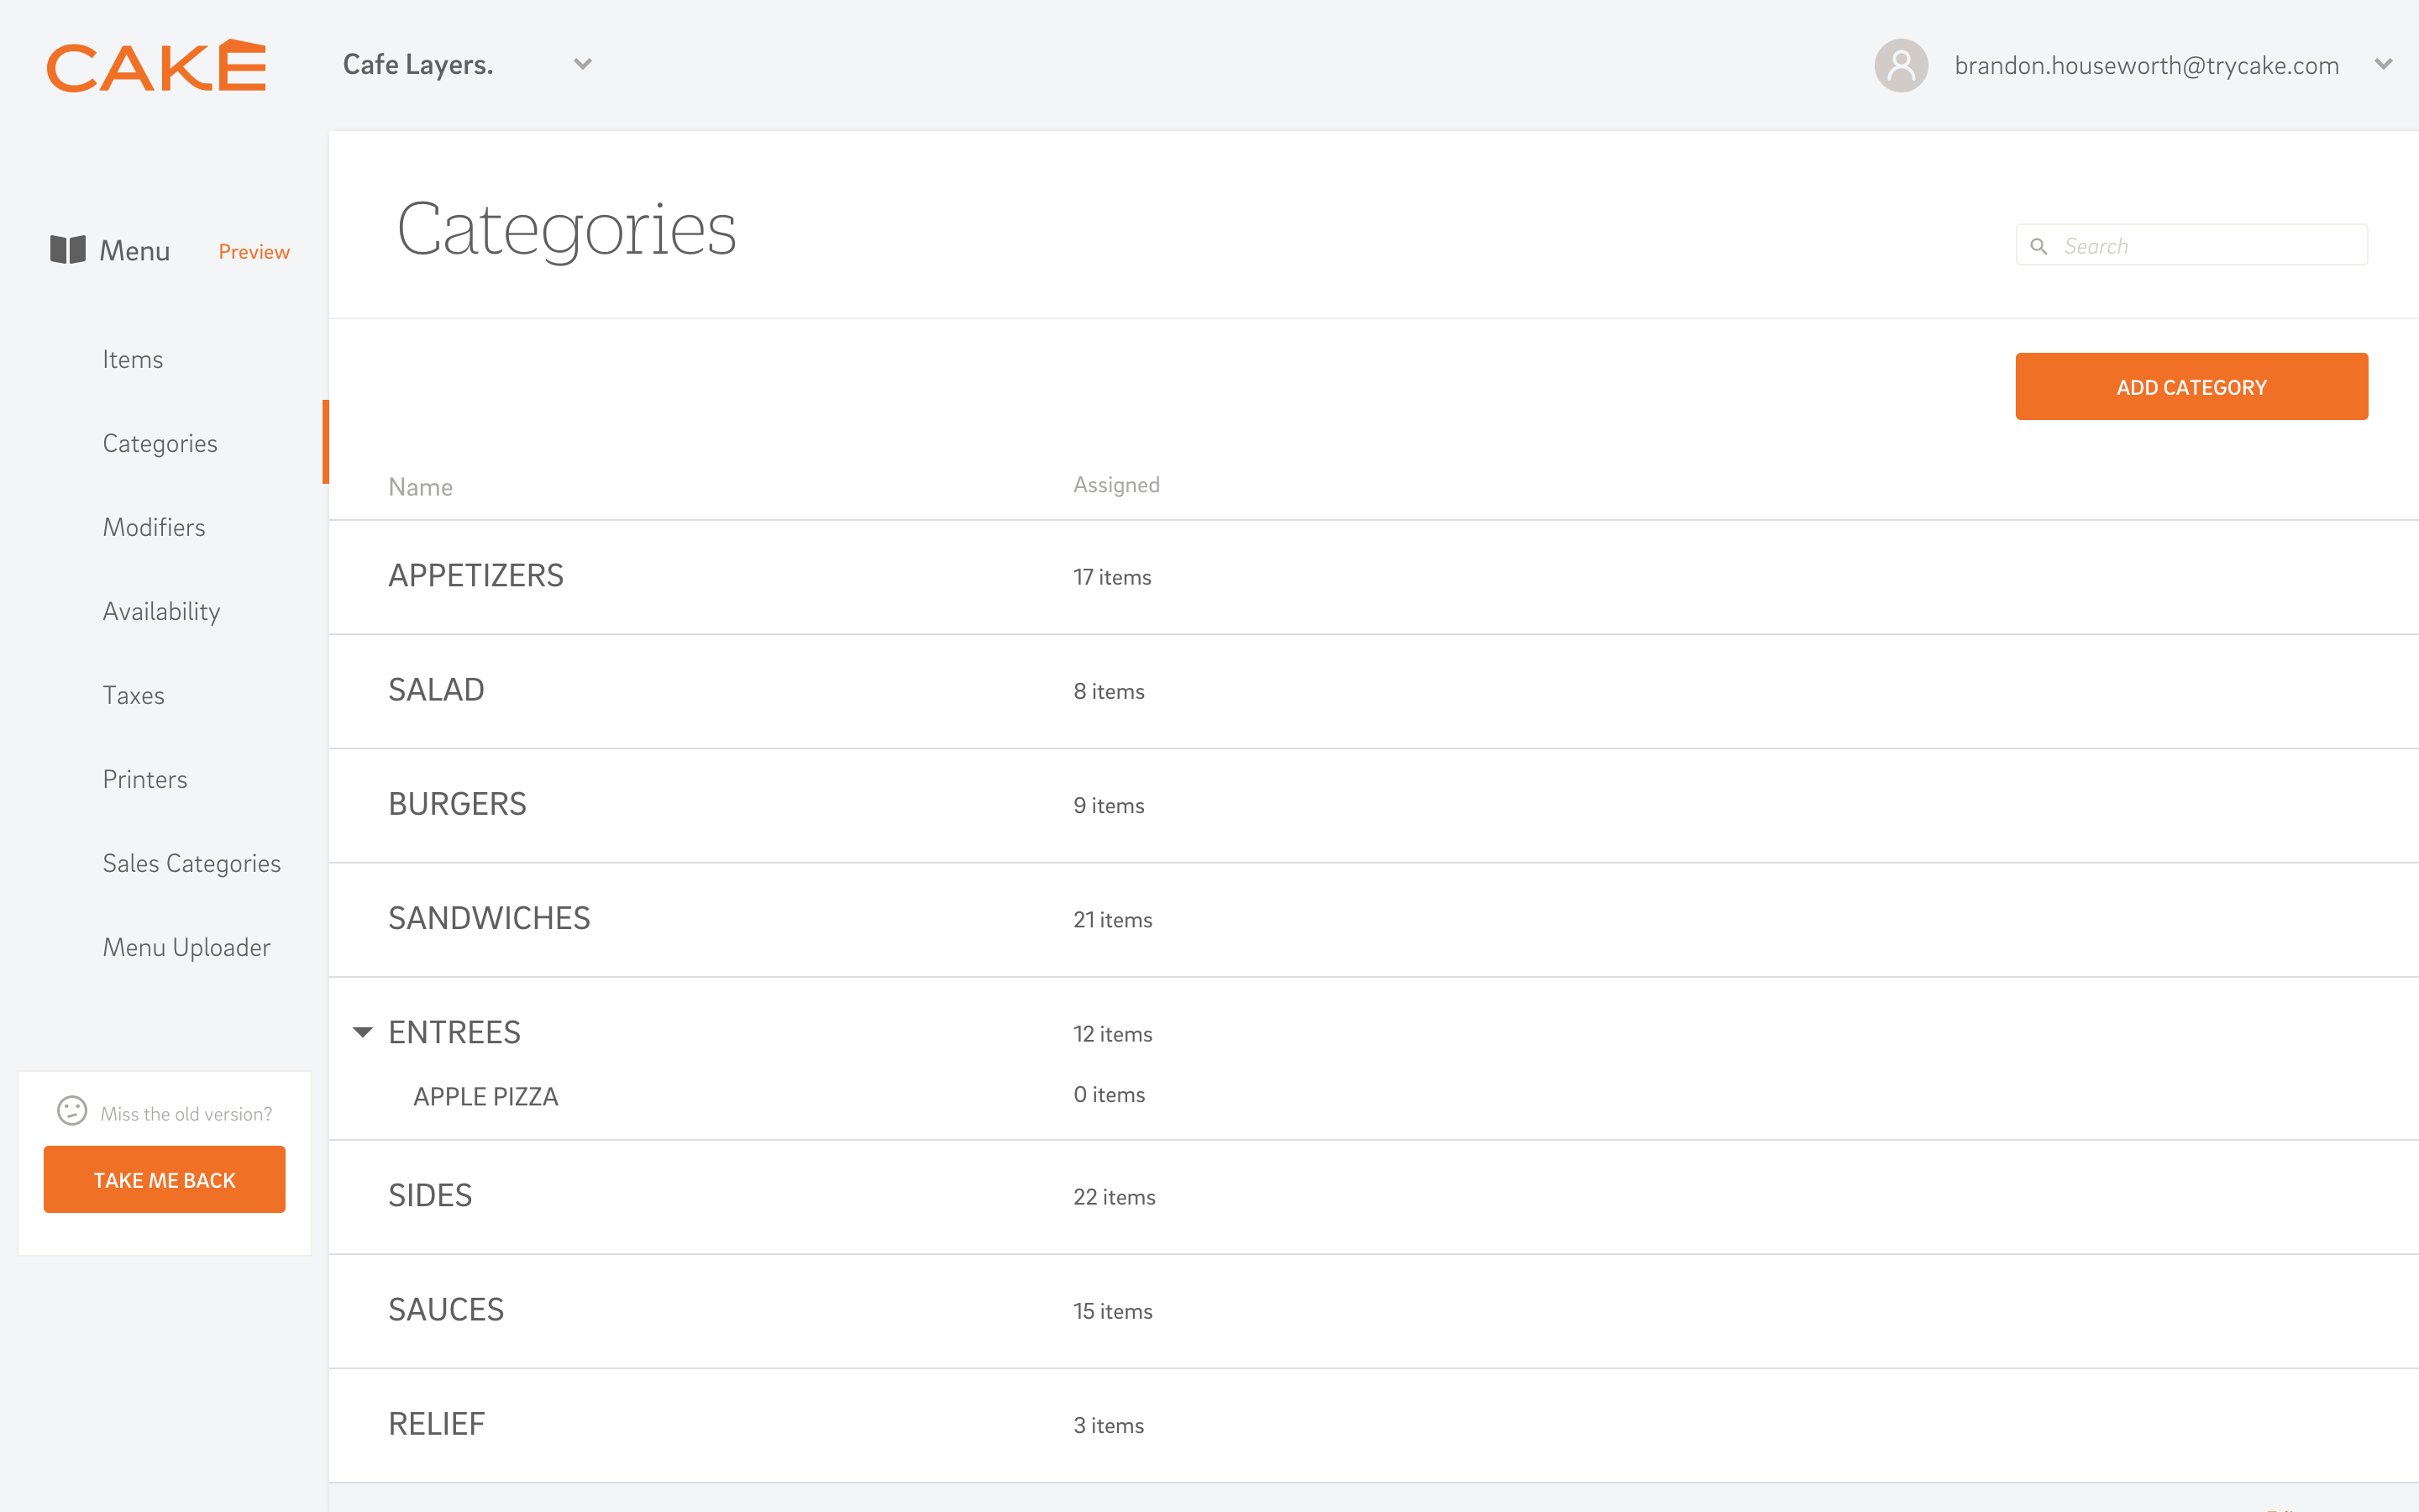Click the 21 items count
The height and width of the screenshot is (1512, 2419).
(1114, 919)
